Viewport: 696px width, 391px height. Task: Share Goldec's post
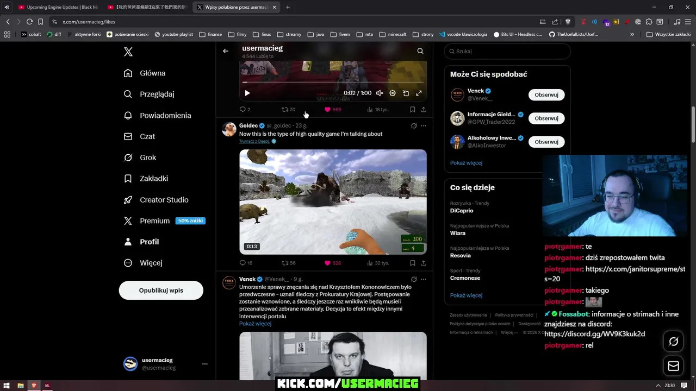pos(424,263)
